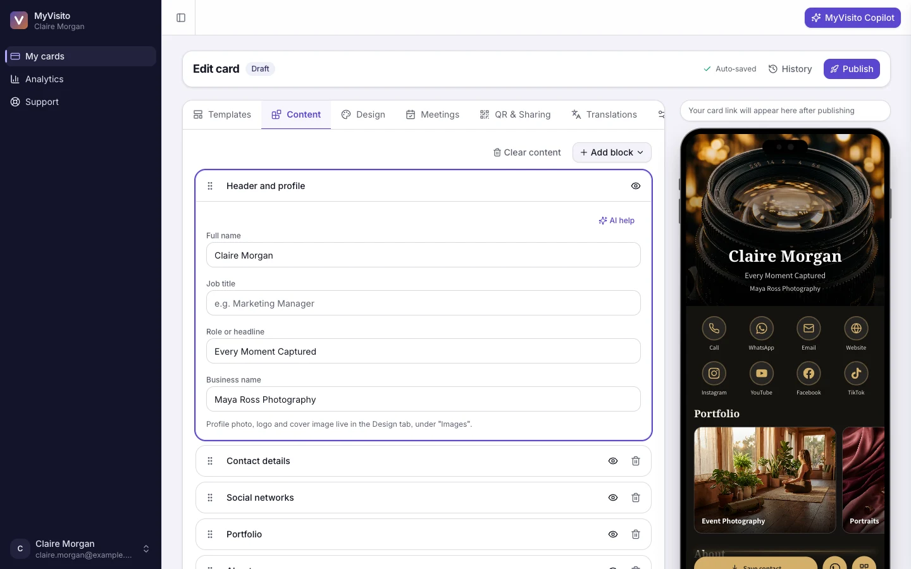This screenshot has height=569, width=911.
Task: Click the Draft status badge
Action: coord(260,69)
